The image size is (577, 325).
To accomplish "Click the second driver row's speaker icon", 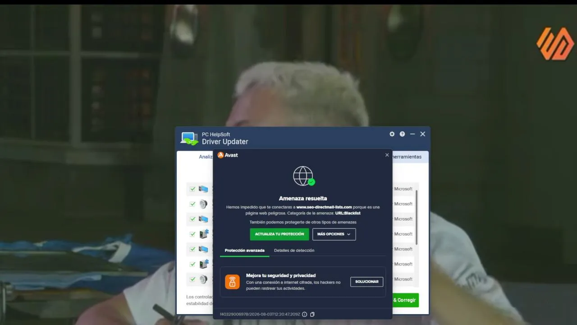I will (204, 204).
